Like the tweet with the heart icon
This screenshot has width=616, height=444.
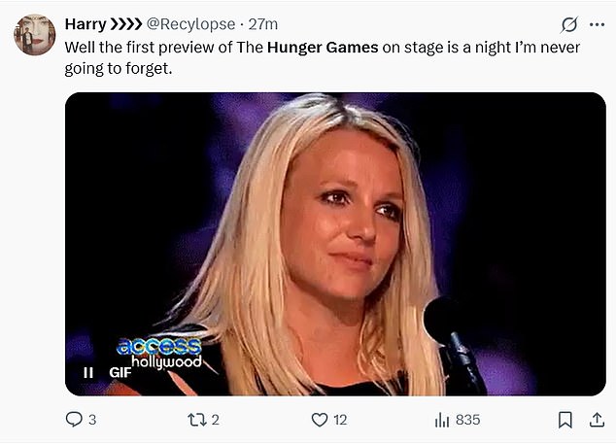point(320,420)
